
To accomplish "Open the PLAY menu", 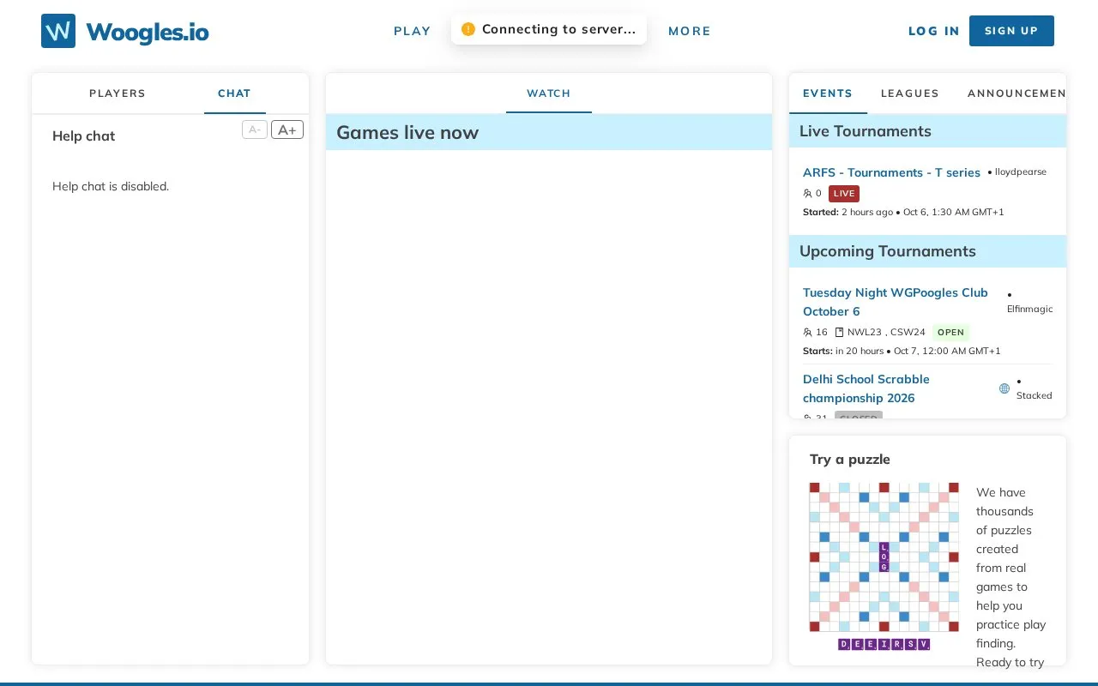I will click(413, 31).
